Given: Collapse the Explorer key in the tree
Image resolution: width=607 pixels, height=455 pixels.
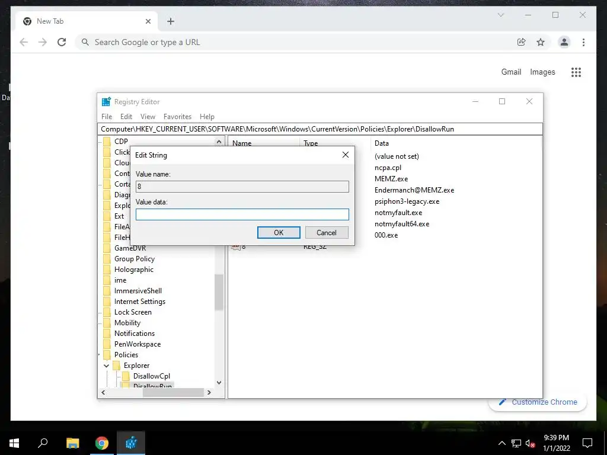Looking at the screenshot, I should [106, 366].
